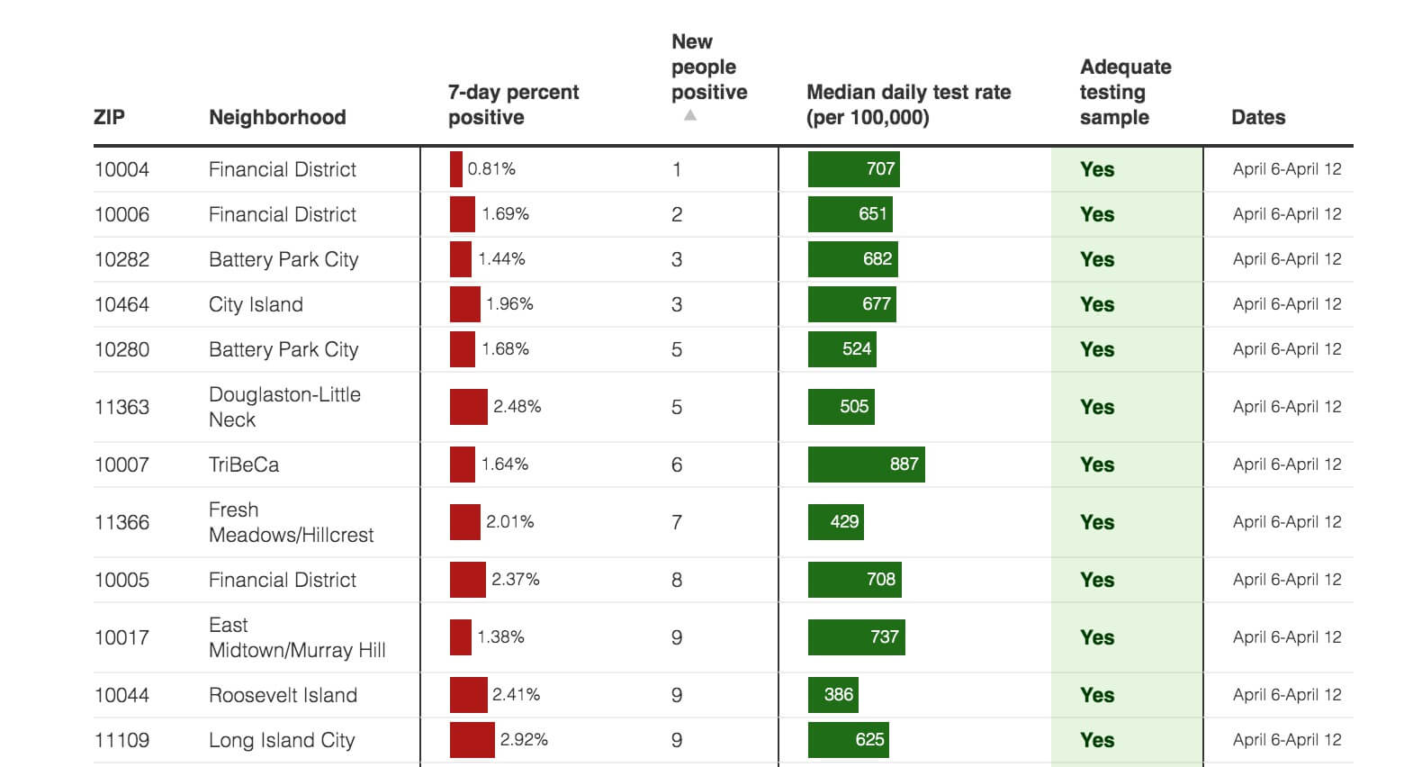Click ZIP code 10017 cell

(x=121, y=637)
